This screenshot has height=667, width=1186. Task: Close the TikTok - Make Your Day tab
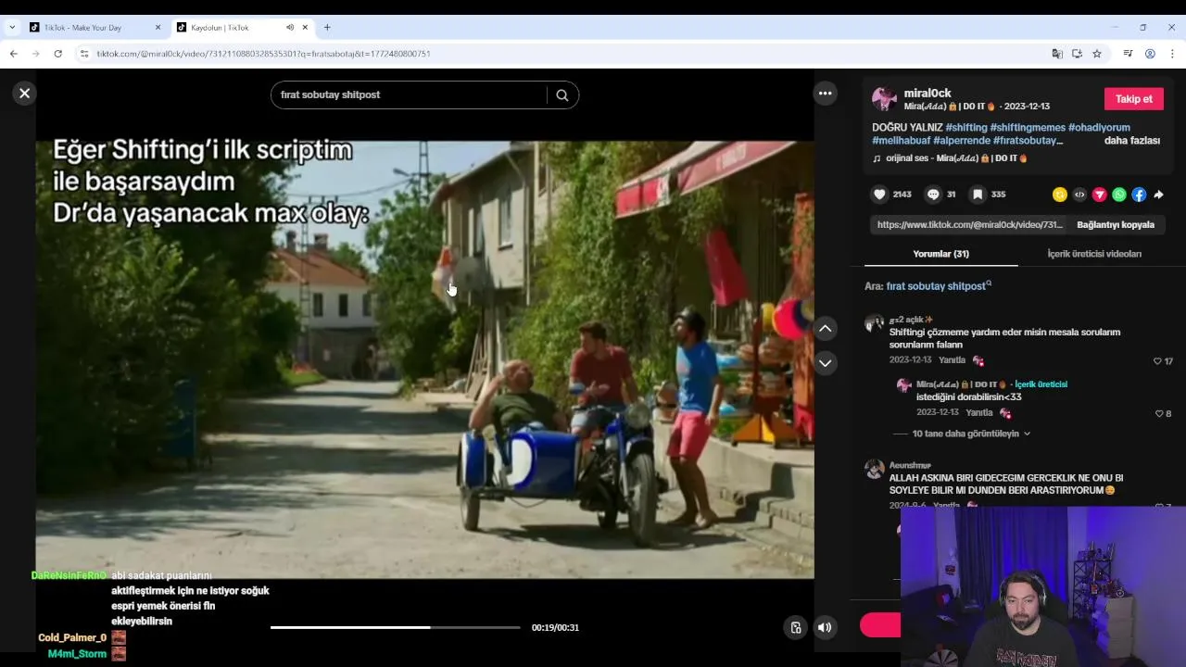point(158,28)
